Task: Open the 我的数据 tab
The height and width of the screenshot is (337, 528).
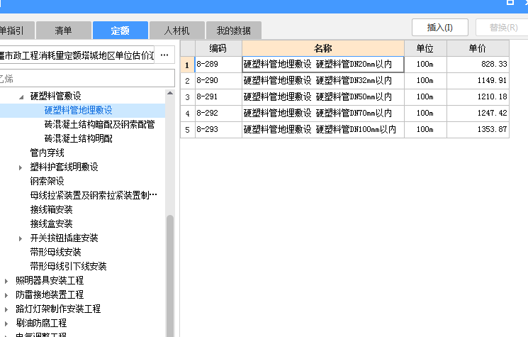Action: pyautogui.click(x=234, y=31)
